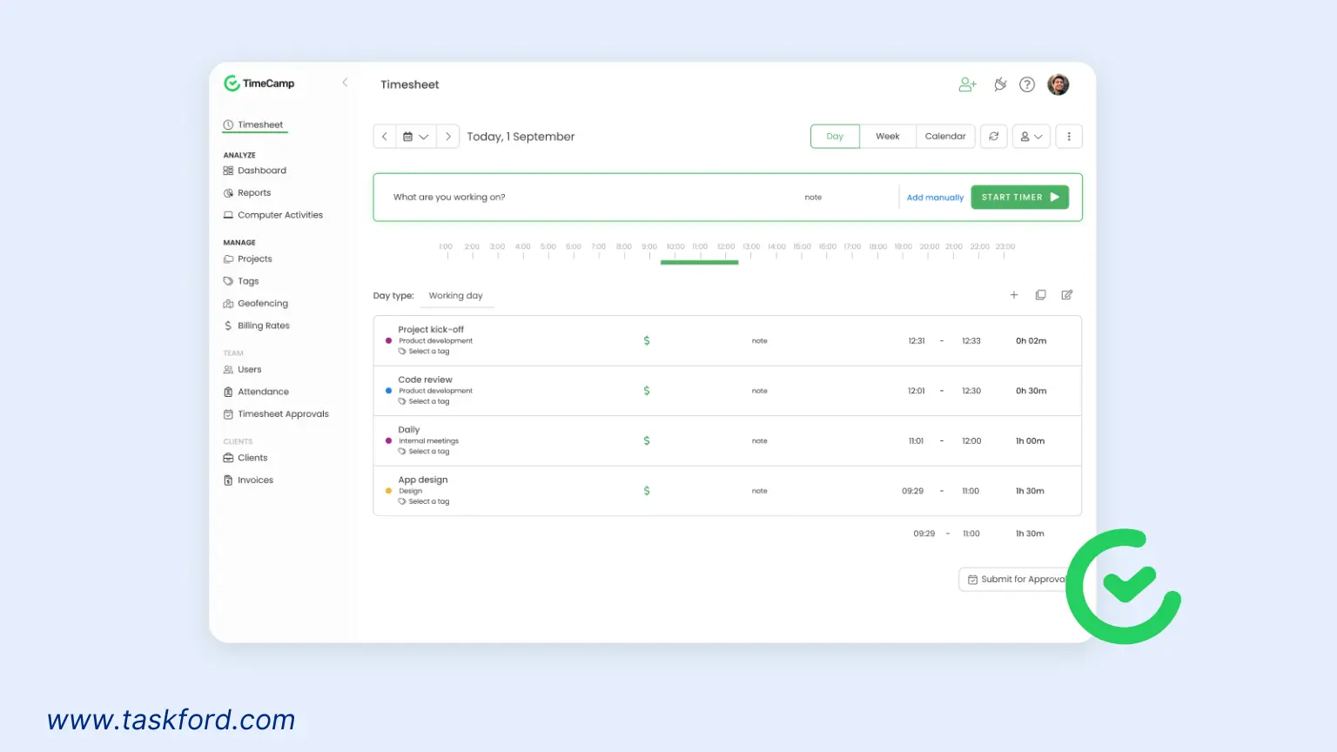Screen dimensions: 1337x752
Task: Collapse the sidebar with the chevron
Action: pos(345,83)
